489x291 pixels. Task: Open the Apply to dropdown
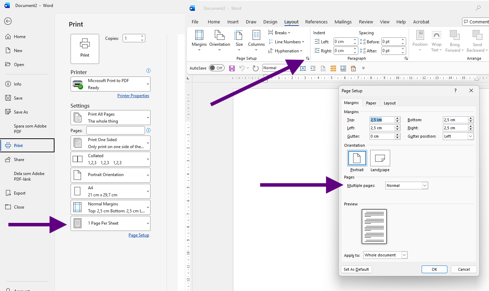(x=385, y=255)
